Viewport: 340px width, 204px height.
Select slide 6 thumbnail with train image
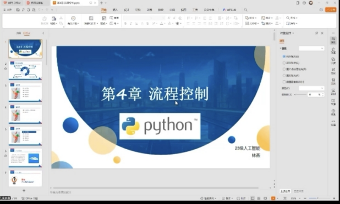coord(25,158)
